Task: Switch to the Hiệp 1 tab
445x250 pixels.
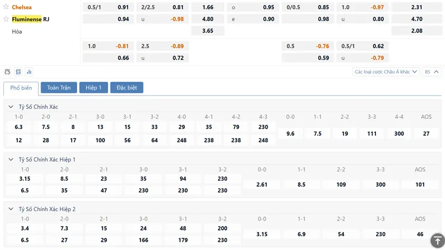Action: tap(93, 88)
